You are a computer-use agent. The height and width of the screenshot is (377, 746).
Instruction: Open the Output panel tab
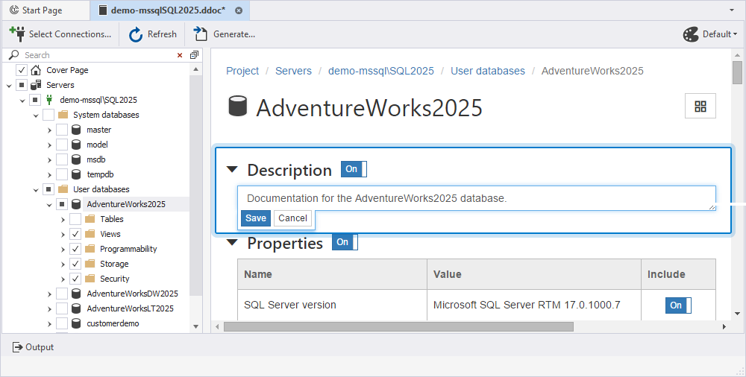[x=33, y=347]
